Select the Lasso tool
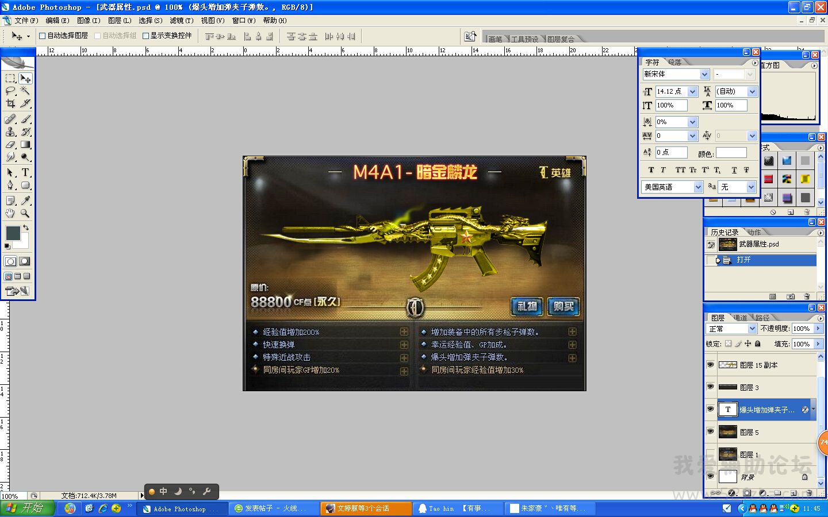 pyautogui.click(x=10, y=91)
